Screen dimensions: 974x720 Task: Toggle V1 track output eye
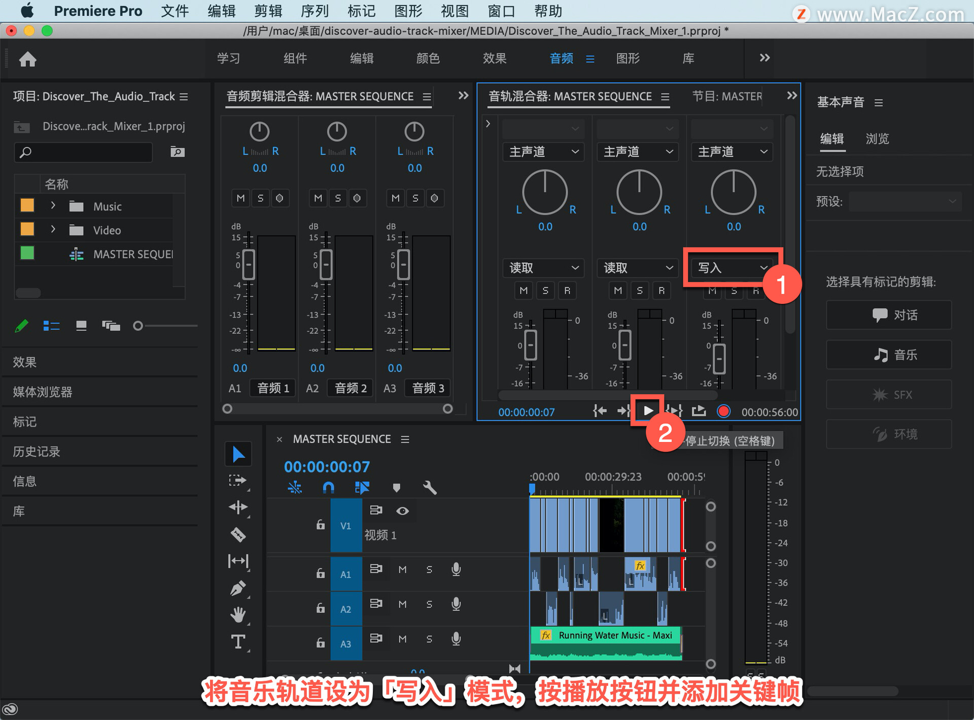[x=402, y=510]
